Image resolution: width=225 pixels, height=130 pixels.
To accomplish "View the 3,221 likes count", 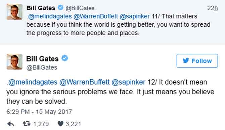I will coord(73,124).
